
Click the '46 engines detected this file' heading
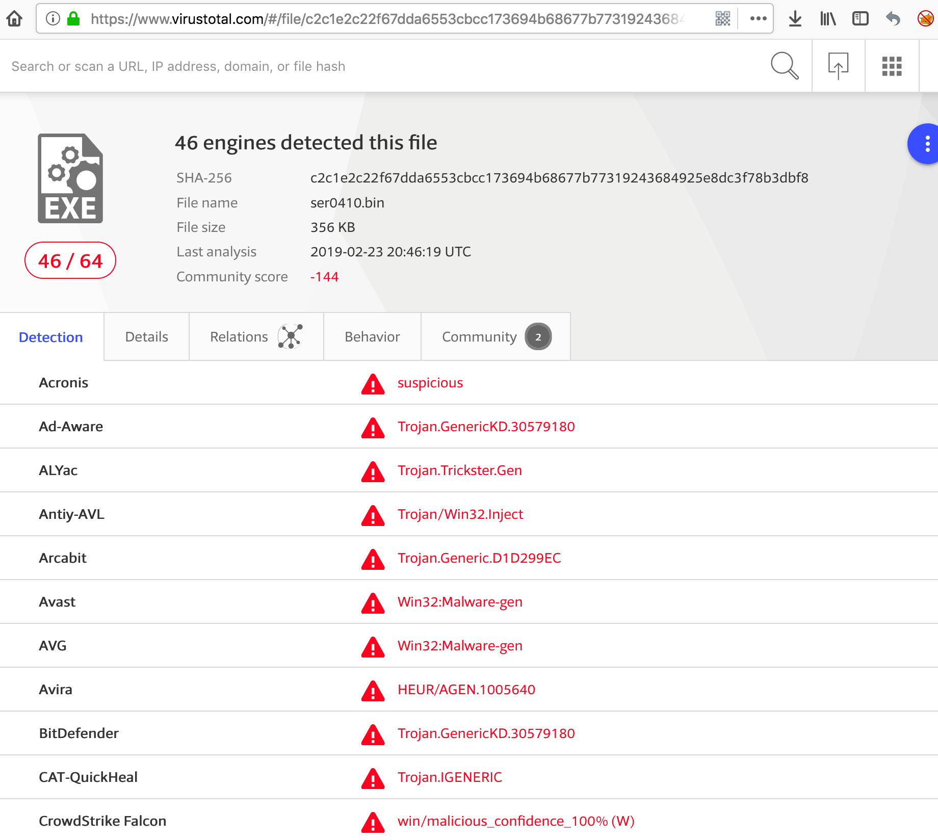pyautogui.click(x=306, y=142)
